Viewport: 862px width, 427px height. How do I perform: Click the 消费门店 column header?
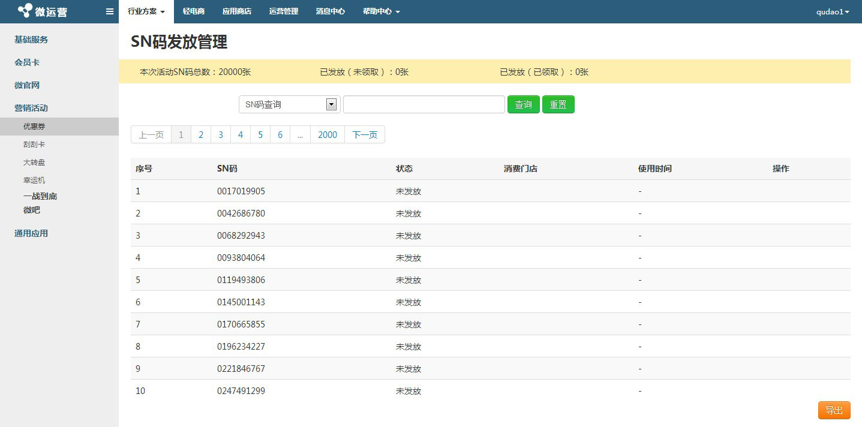coord(521,169)
